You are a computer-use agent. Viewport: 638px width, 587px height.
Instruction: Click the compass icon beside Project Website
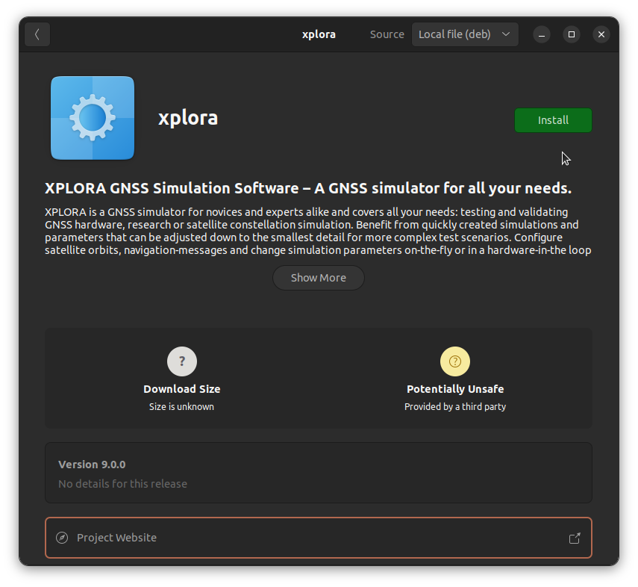[63, 538]
